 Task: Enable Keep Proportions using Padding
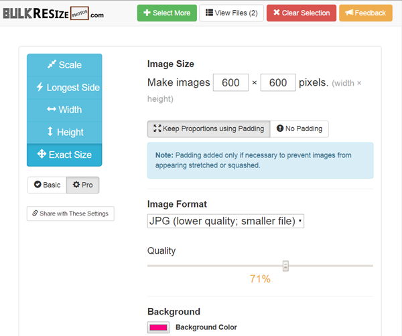coord(209,129)
